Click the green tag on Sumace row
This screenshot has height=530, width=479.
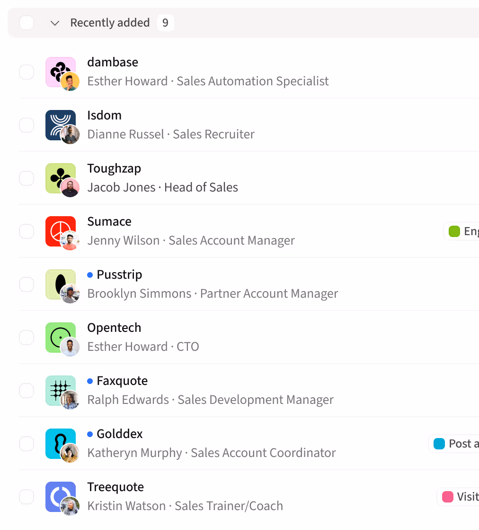coord(463,231)
